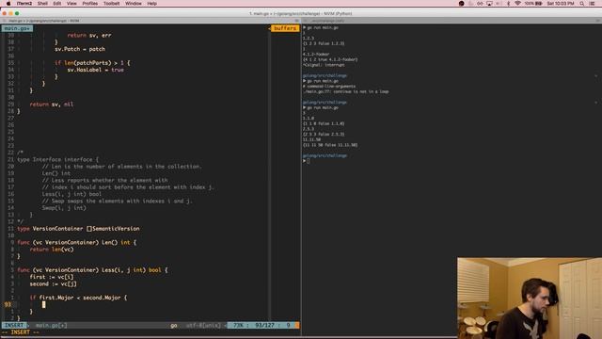The width and height of the screenshot is (602, 339).
Task: Click 'if len(patchParts) > 1 {' line
Action: coord(92,63)
